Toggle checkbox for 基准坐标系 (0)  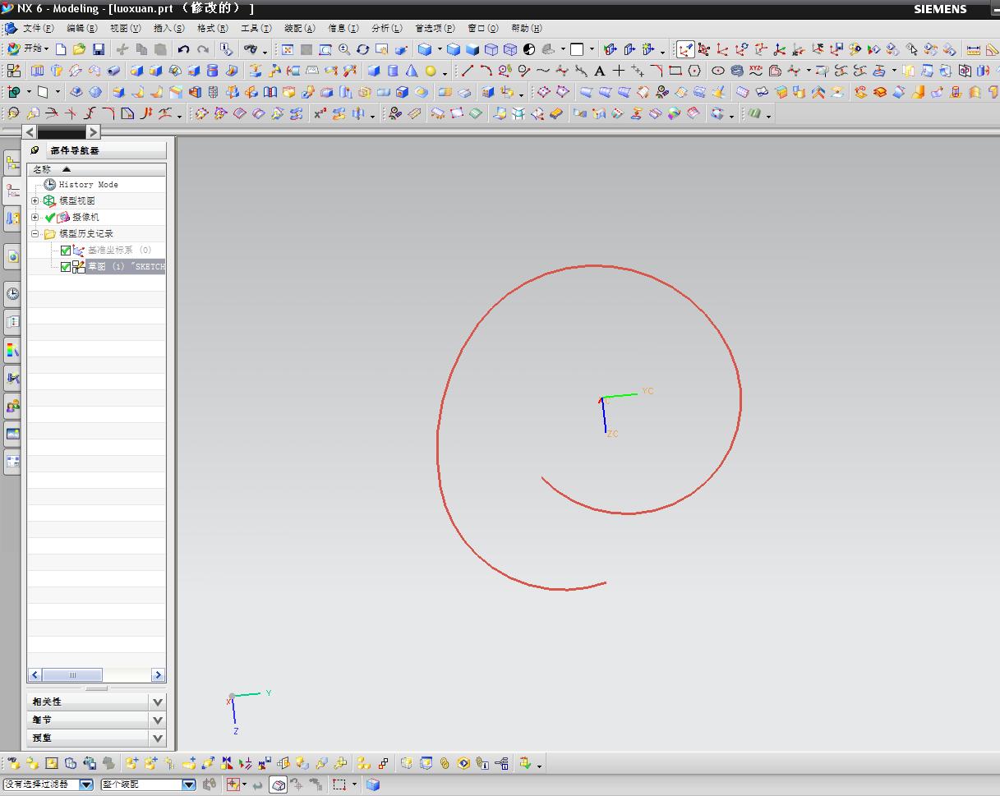click(x=66, y=251)
